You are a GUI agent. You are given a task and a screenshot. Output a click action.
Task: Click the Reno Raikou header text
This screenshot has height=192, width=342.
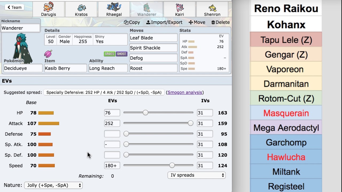click(286, 9)
